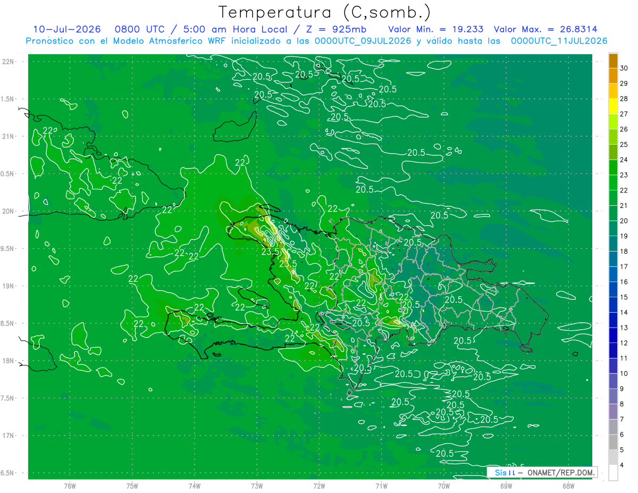The image size is (638, 493).
Task: Click the "18N" latitude axis label
Action: pyautogui.click(x=8, y=361)
